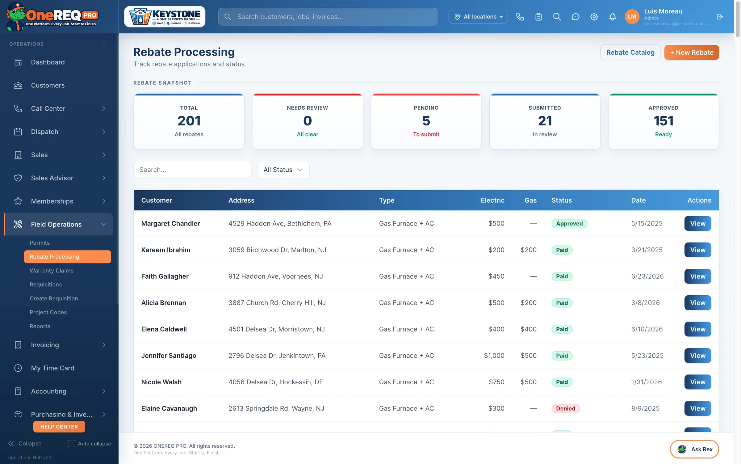Click the Keystone Home Services logo
Viewport: 741px width, 464px height.
click(165, 17)
